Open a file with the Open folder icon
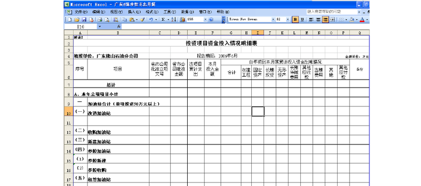Screen dimensions: 421x186 [77, 19]
